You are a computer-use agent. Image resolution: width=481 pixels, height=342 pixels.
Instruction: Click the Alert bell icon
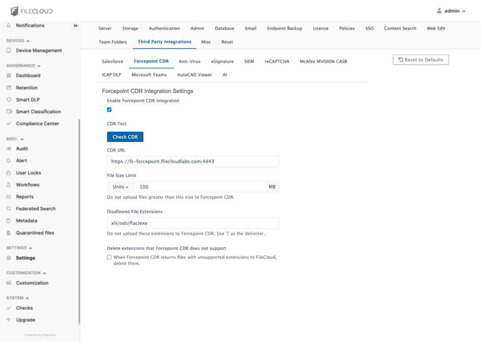(9, 160)
